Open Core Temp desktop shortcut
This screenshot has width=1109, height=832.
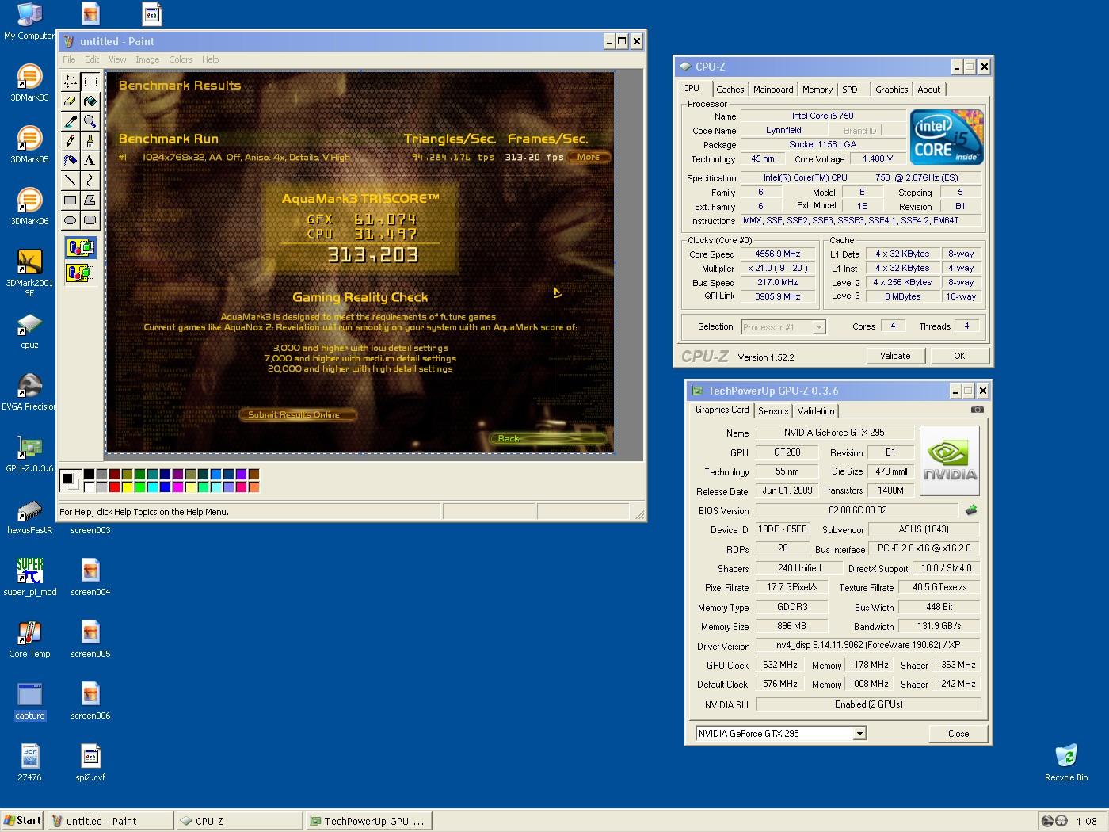click(x=29, y=639)
